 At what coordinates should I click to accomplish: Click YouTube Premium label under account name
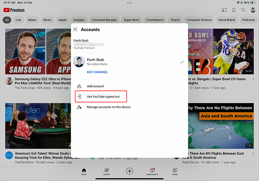(84, 48)
